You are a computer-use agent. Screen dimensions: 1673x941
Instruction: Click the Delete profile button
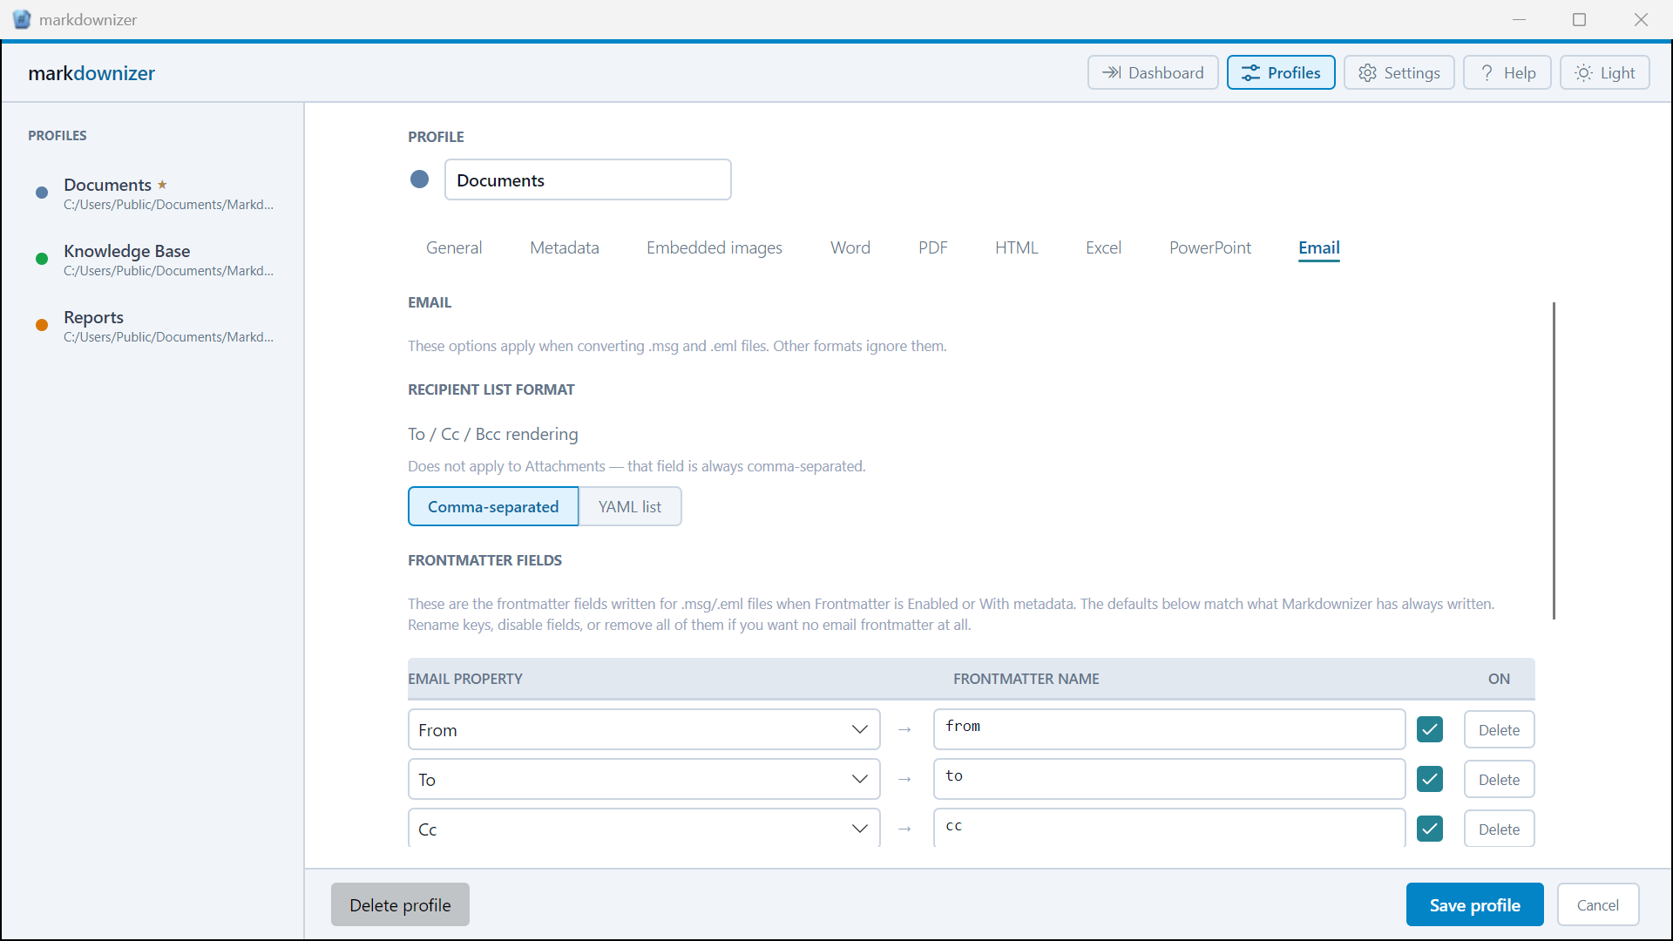pos(400,904)
